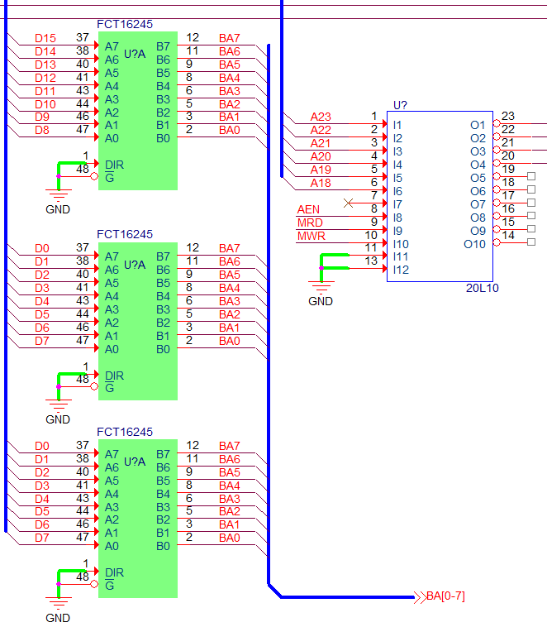This screenshot has width=547, height=627.
Task: Click the 20L10 part value label
Action: (483, 289)
